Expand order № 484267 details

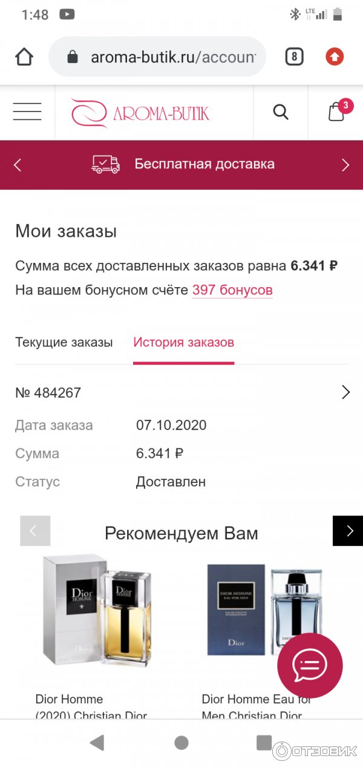click(x=345, y=393)
